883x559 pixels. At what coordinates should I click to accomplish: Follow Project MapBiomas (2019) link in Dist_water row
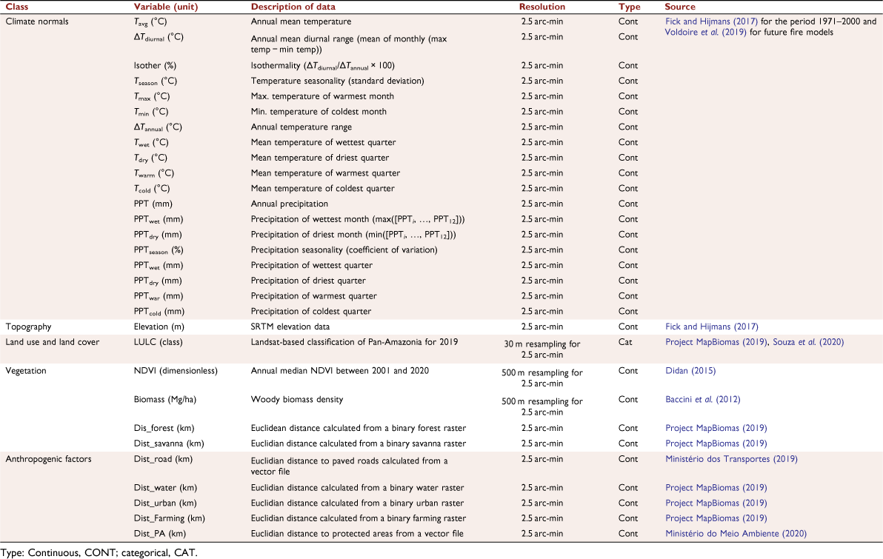pyautogui.click(x=716, y=487)
